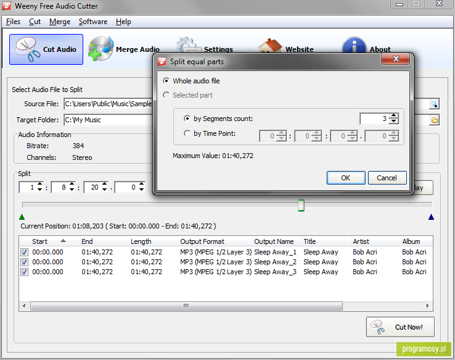Decrease segments count with down arrow
Image resolution: width=455 pixels, height=360 pixels.
click(x=393, y=121)
